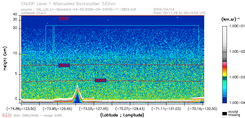Click the top red '225K' label
The height and width of the screenshot is (118, 245).
pyautogui.click(x=64, y=18)
